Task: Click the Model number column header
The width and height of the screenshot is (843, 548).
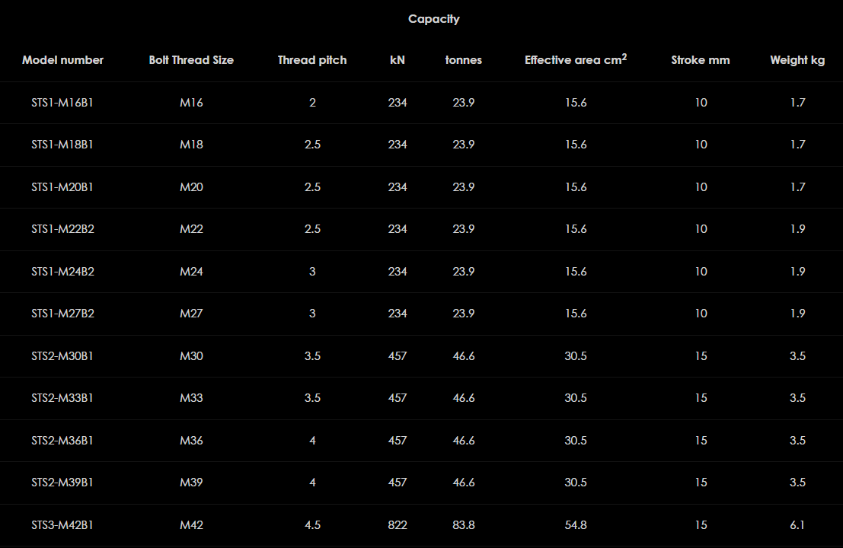Action: point(62,60)
